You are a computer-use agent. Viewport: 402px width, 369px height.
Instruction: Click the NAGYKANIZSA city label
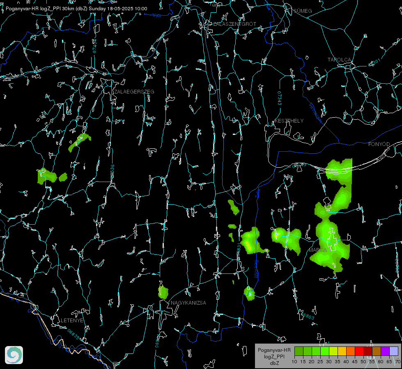point(188,303)
